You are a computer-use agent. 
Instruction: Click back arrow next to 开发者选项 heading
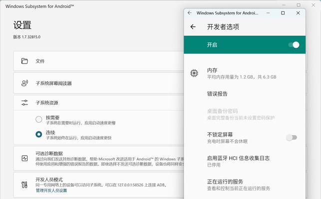(x=193, y=27)
